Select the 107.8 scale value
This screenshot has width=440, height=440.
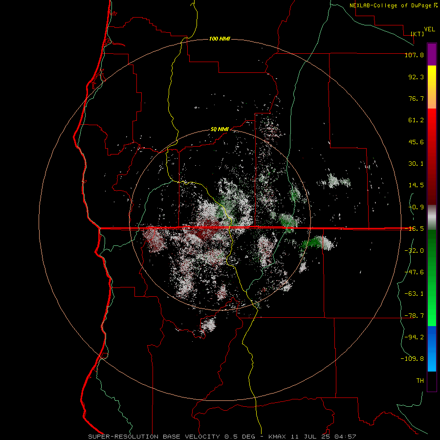tap(414, 55)
